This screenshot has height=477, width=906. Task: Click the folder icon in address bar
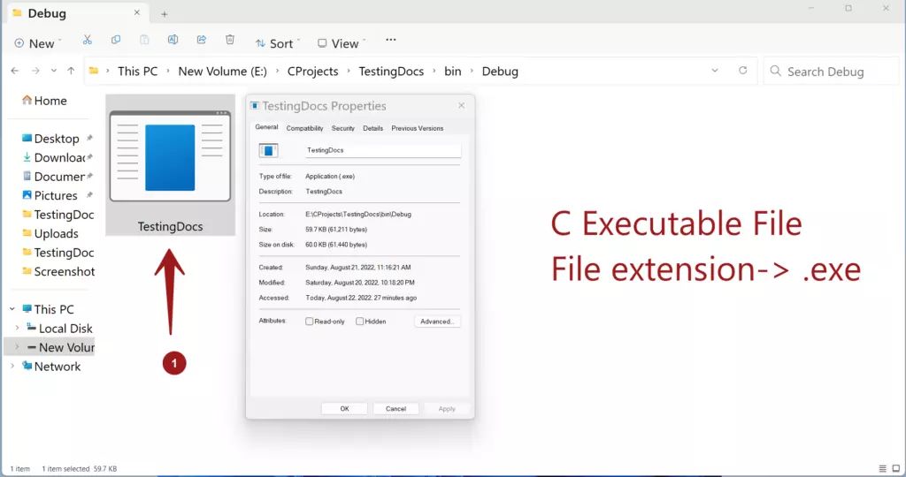point(94,71)
